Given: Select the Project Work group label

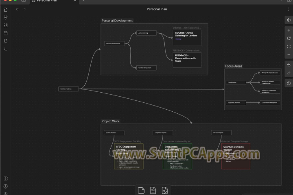Looking at the screenshot, I should 110,121.
